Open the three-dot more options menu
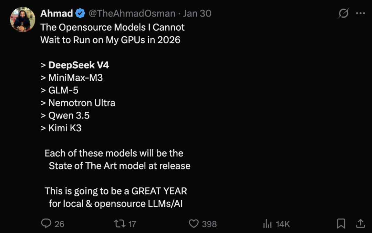 (x=360, y=13)
